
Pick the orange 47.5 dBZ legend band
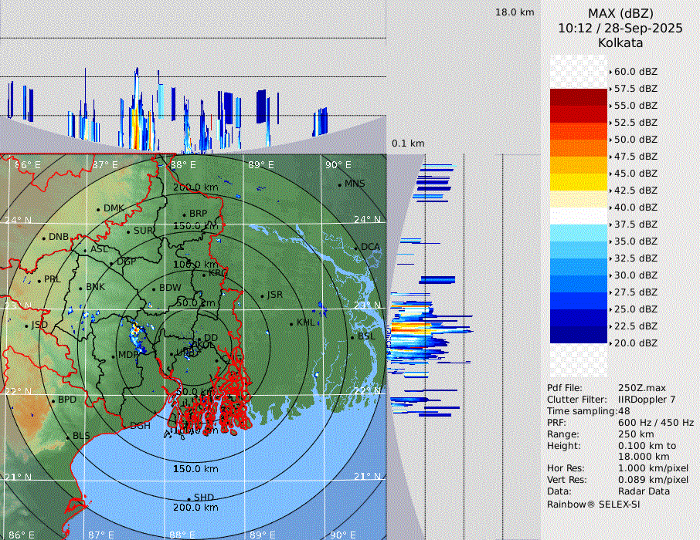coord(579,148)
